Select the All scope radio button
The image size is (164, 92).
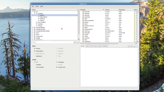35,62
